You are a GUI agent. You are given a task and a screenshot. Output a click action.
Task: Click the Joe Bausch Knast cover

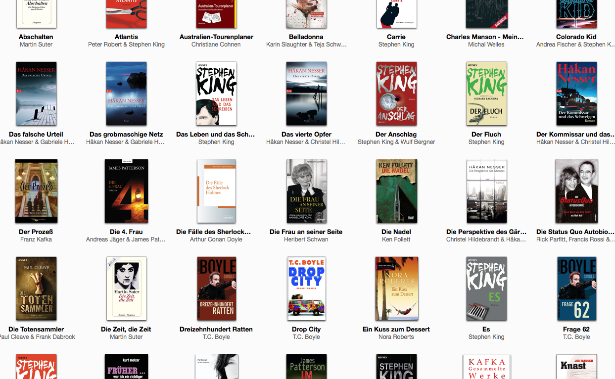tap(576, 367)
